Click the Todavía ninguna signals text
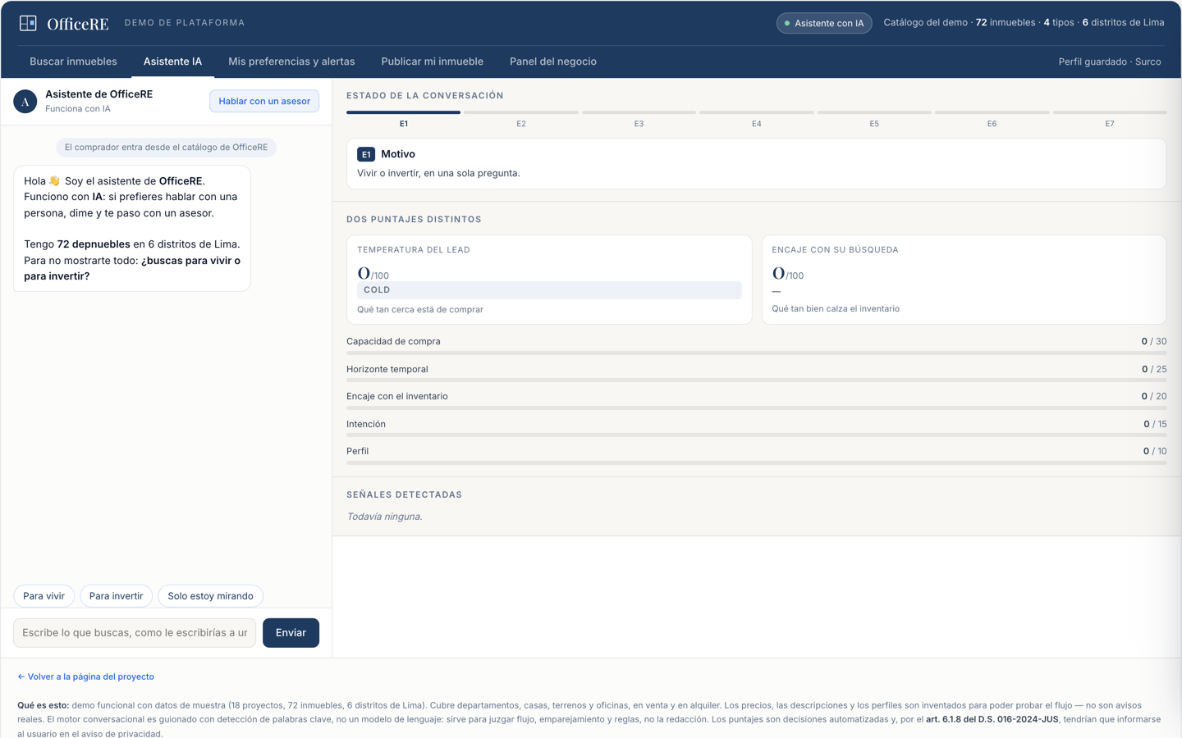Screen dimensions: 1182x738 384,517
